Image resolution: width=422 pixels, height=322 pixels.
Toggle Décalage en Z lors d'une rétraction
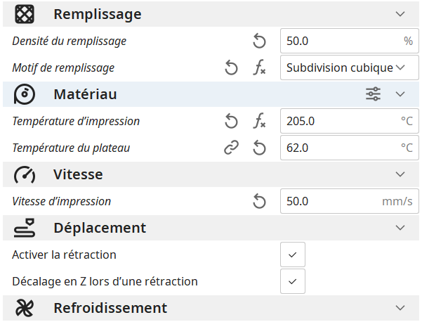tap(292, 281)
